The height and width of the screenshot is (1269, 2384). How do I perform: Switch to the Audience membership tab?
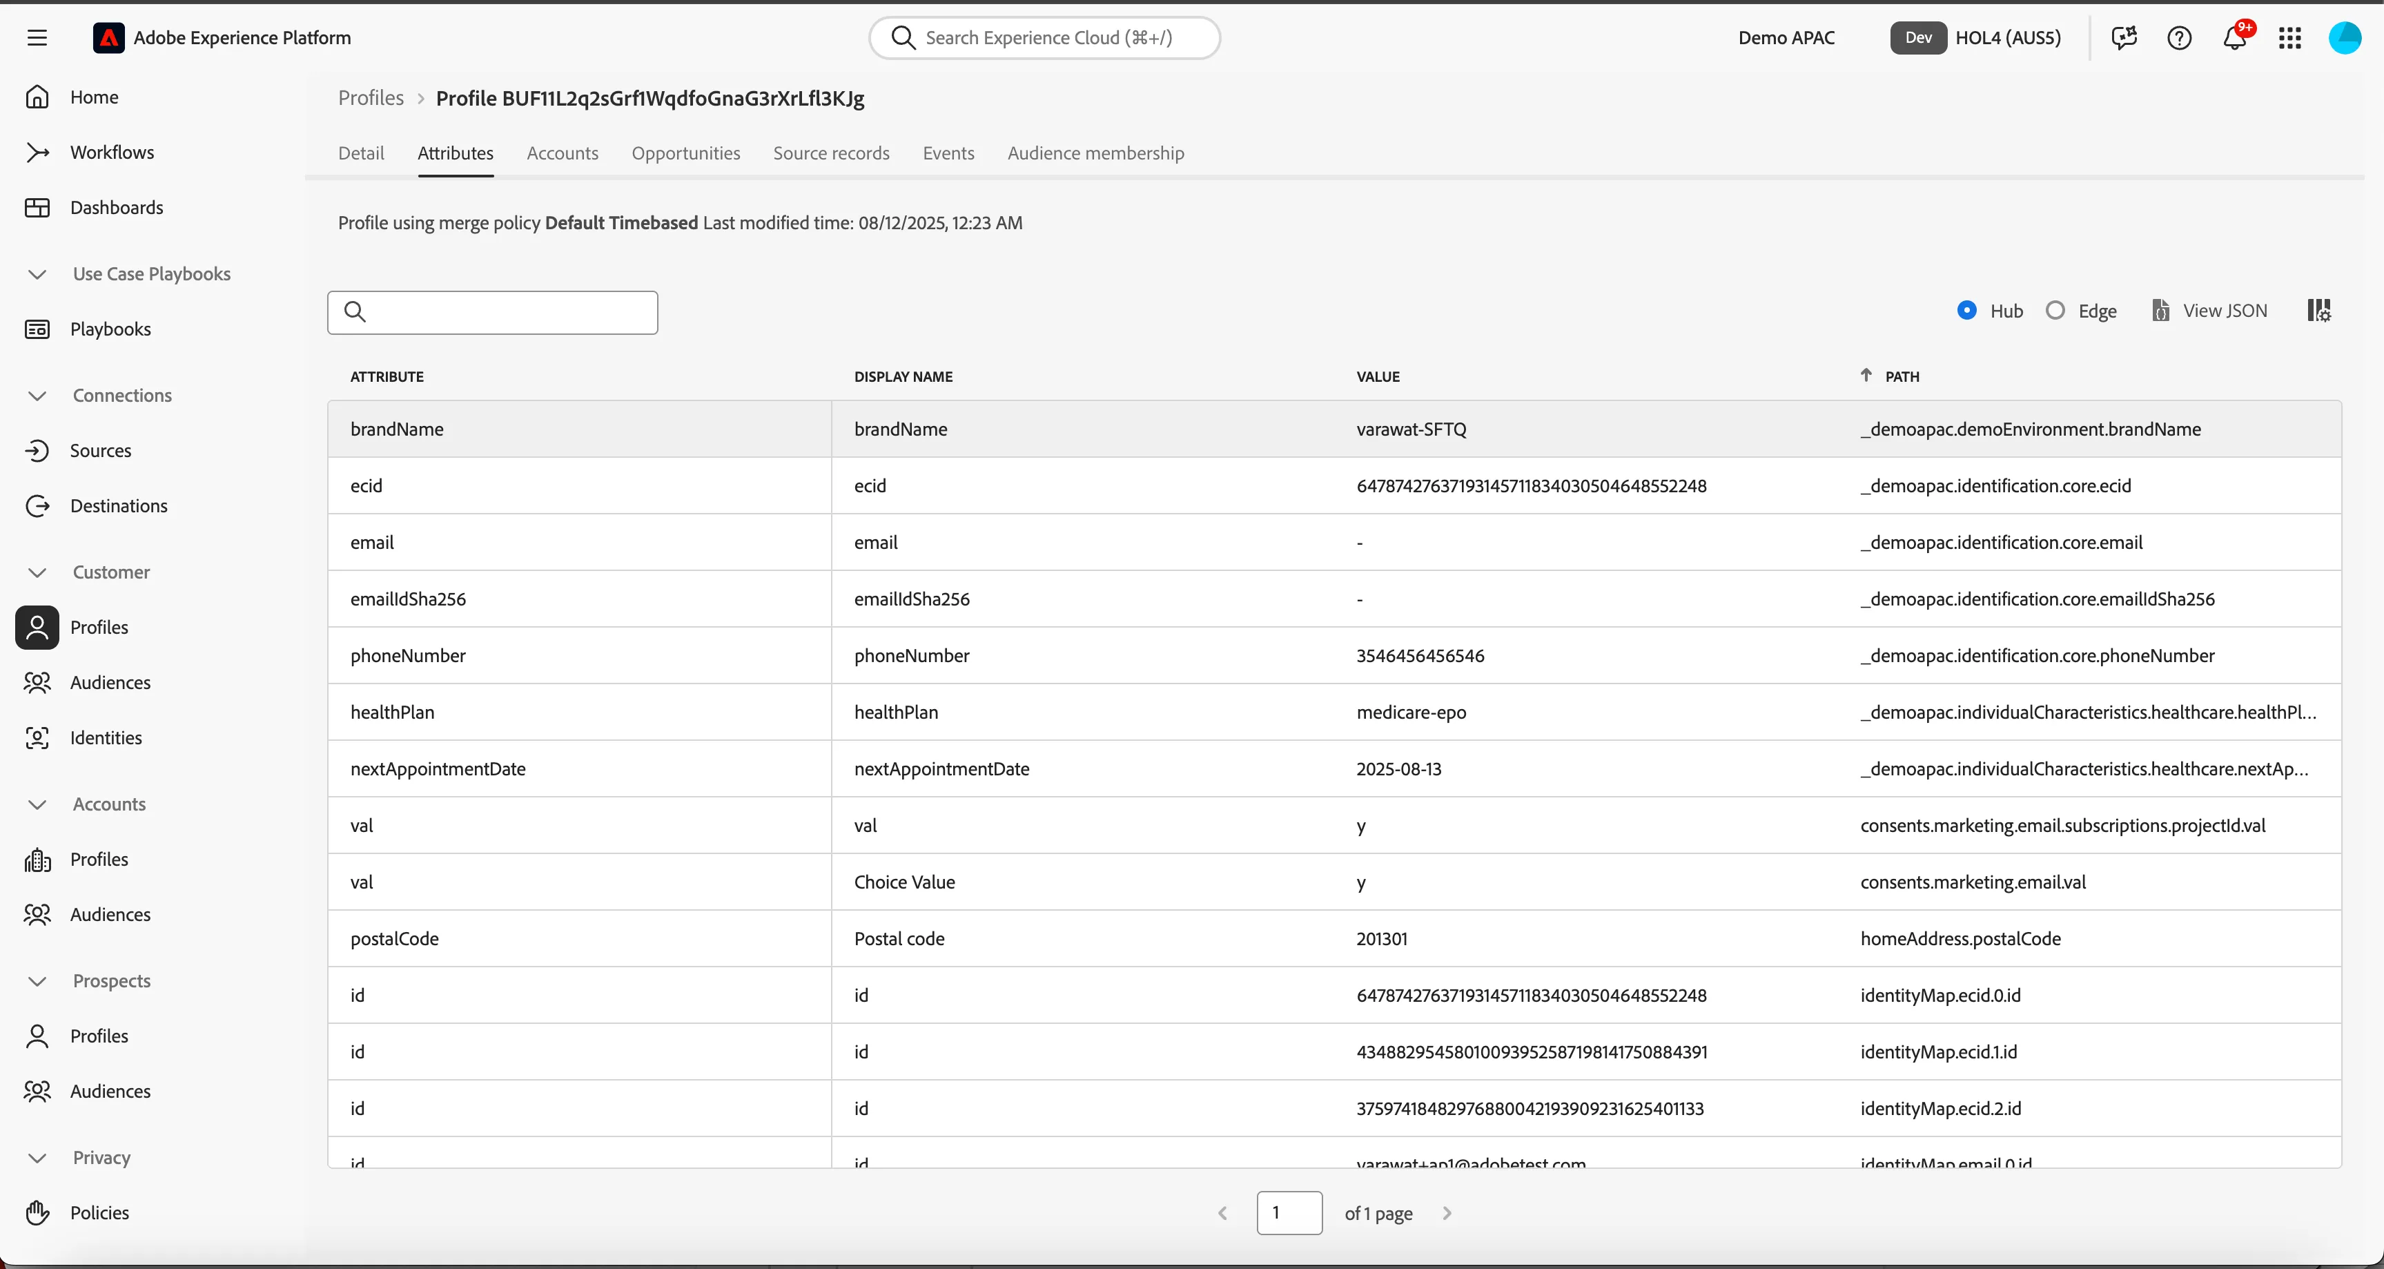tap(1096, 154)
